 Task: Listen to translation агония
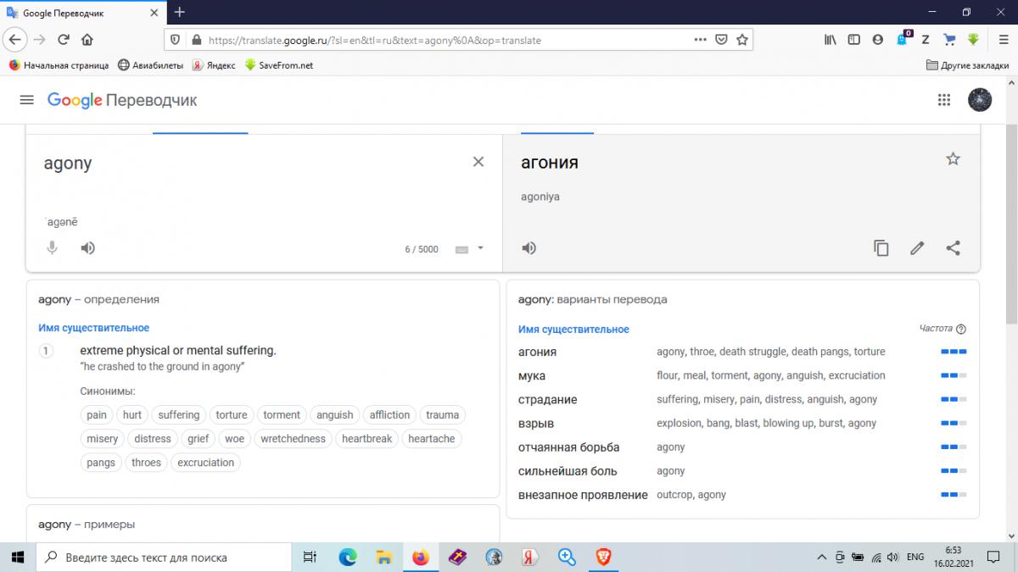point(529,248)
